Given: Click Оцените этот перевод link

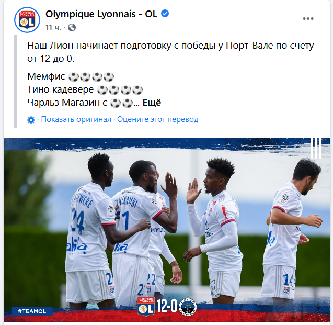Looking at the screenshot, I should (x=157, y=119).
